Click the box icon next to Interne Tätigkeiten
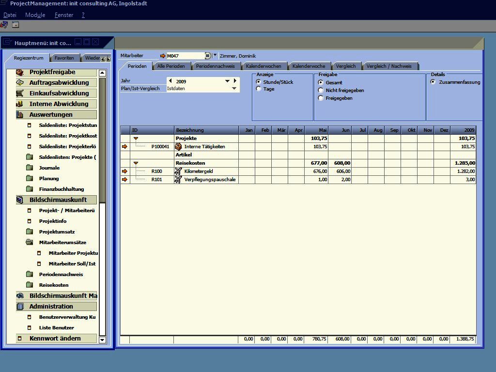This screenshot has width=496, height=372. (178, 147)
